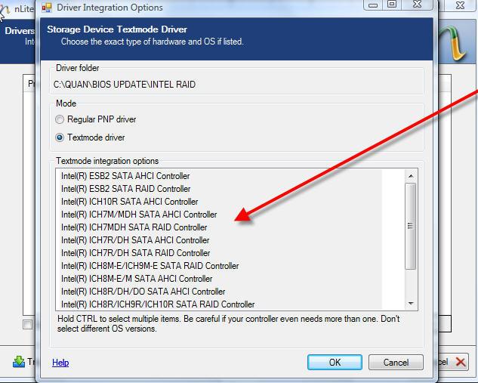
Task: Click the list scrollbar up arrow
Action: pyautogui.click(x=411, y=176)
